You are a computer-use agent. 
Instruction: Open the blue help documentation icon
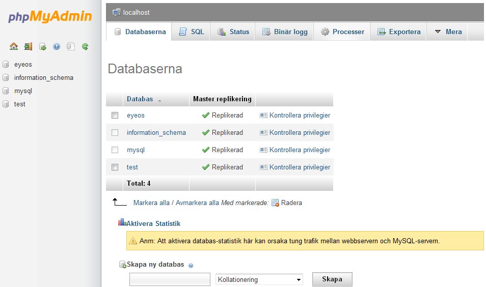coord(57,46)
